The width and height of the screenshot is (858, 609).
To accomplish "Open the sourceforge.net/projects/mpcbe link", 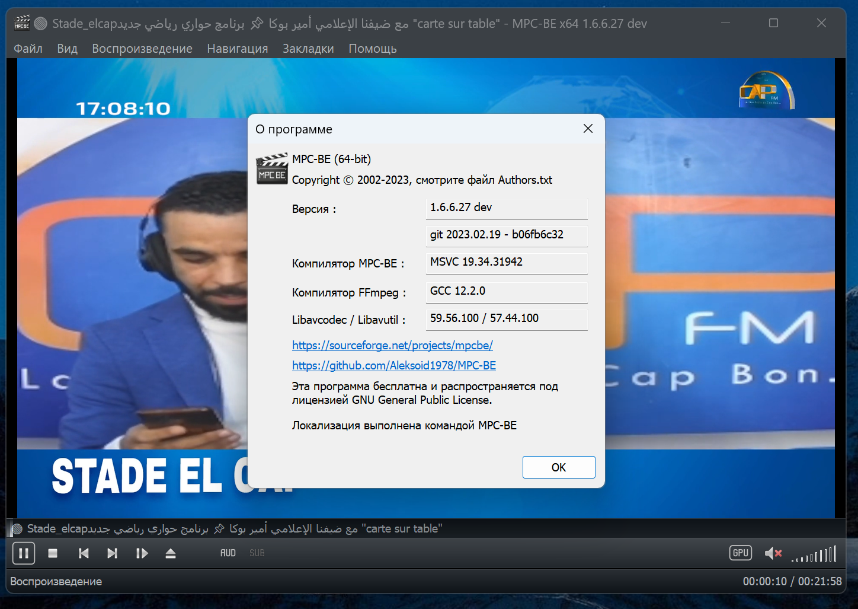I will coord(392,345).
